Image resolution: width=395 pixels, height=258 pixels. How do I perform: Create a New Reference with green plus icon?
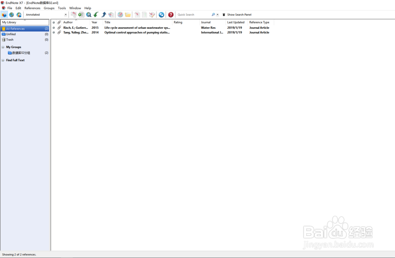(81, 15)
